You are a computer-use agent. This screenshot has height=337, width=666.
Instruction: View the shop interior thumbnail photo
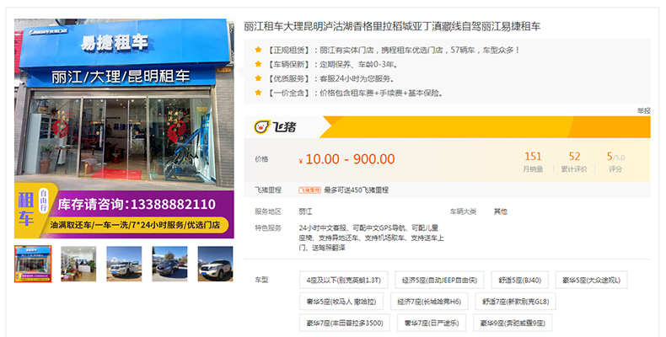coord(78,264)
